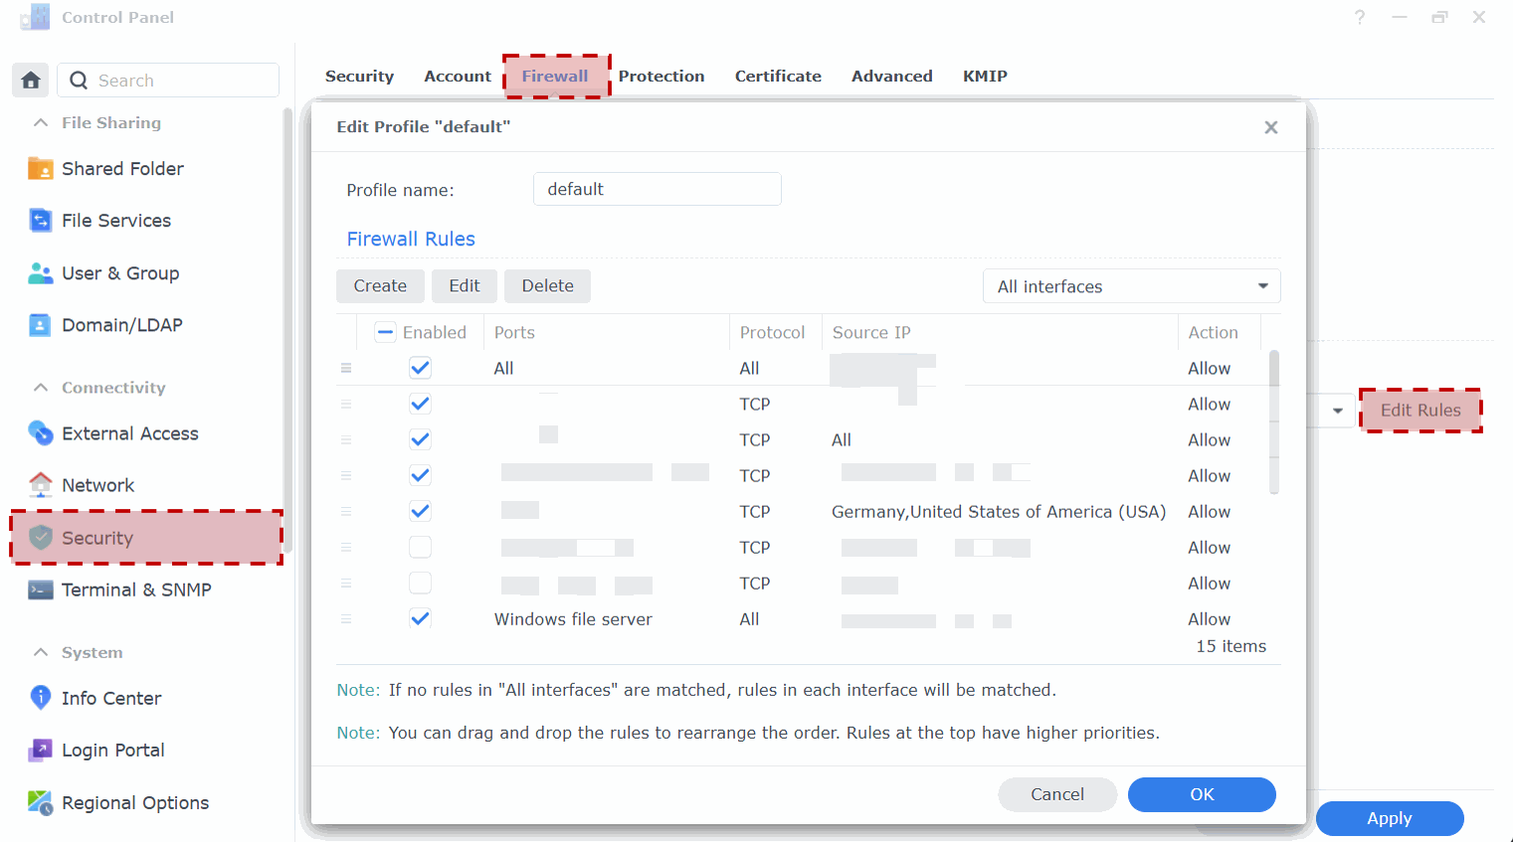Collapse the Connectivity section
Screen dimensions: 1513x842
click(x=41, y=388)
